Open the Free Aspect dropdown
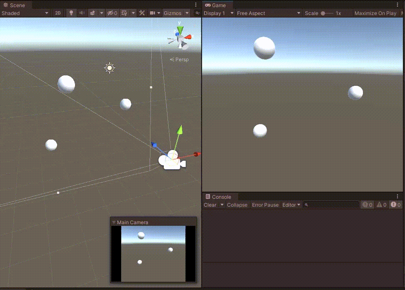Viewport: 405px width, 290px height. click(269, 13)
